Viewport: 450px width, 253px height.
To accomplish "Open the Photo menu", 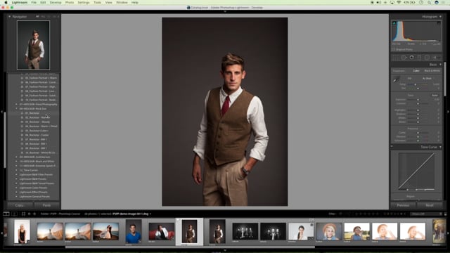I will tap(70, 2).
